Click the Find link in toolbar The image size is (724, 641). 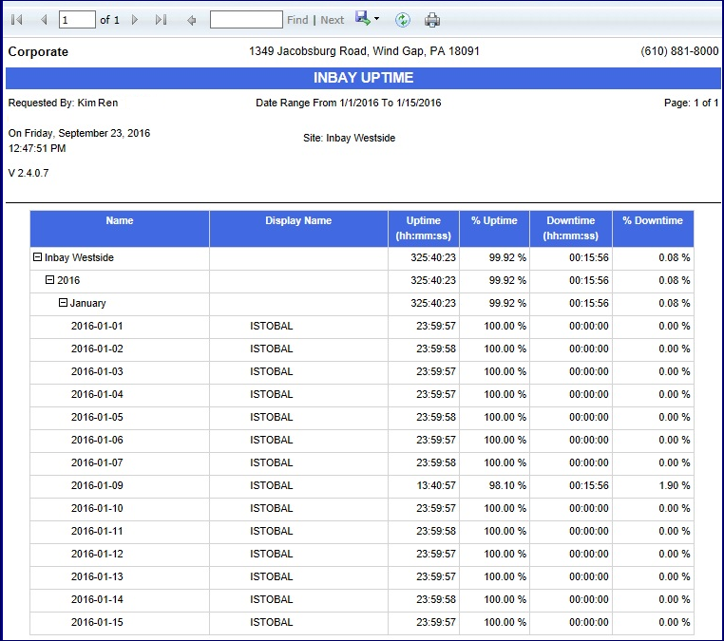click(297, 20)
